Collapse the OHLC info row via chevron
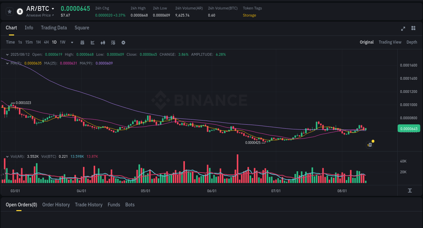Image resolution: width=423 pixels, height=228 pixels. coord(6,54)
